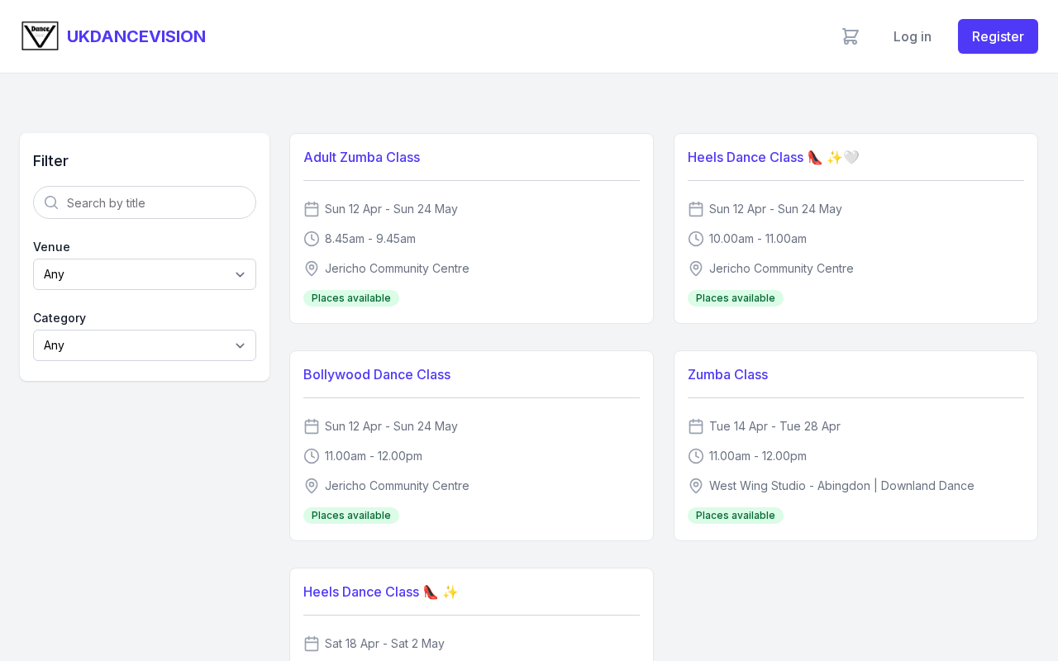Expand the Venue dropdown
1058x661 pixels.
(145, 274)
